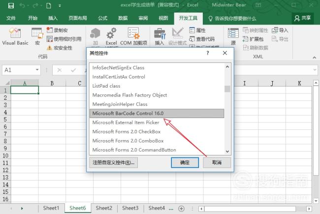This screenshot has height=214, width=320.
Task: Select Microsoft Forms 2.0 CommandButton
Action: pos(157,150)
